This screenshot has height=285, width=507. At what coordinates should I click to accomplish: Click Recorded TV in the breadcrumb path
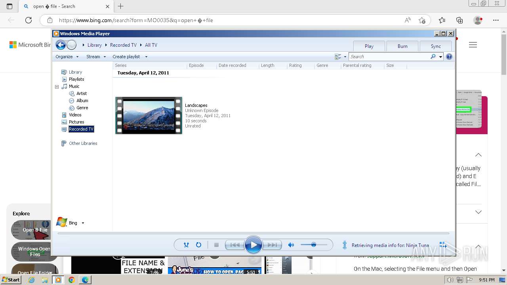point(123,45)
